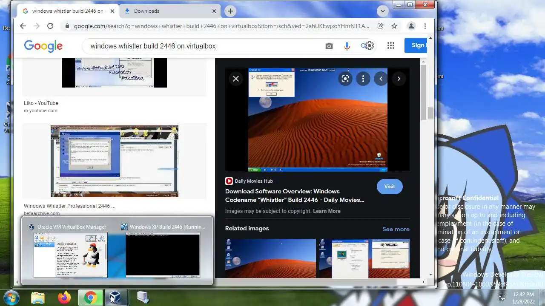
Task: Select Oracle VM VirtualBox Manager taskbar preview
Action: click(70, 251)
